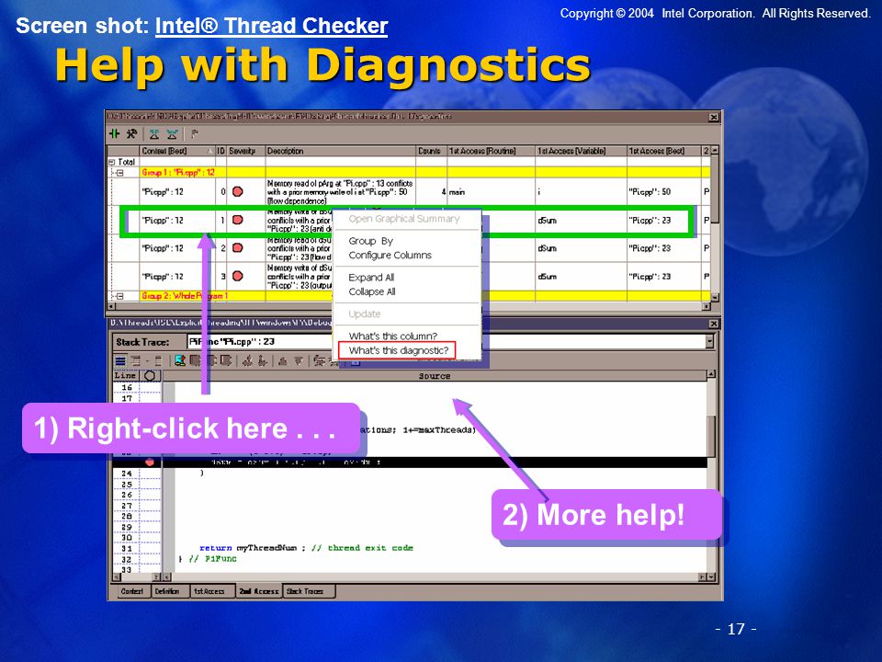
Task: Click the ID column header
Action: (x=221, y=151)
